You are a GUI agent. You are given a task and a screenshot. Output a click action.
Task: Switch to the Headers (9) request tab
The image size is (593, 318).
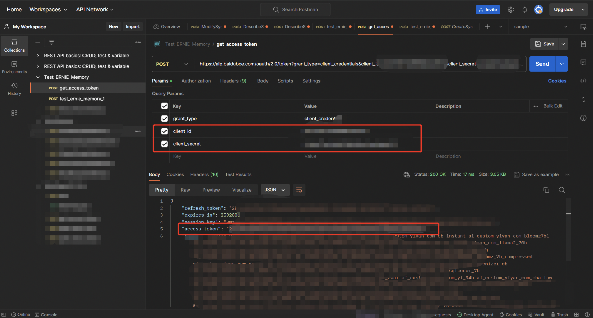coord(233,81)
